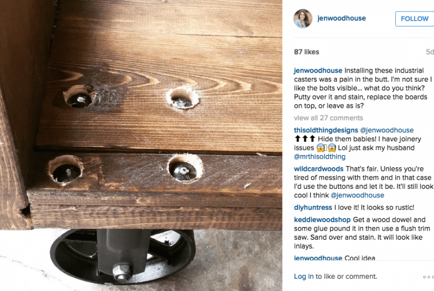Click Log in link to comment

point(304,276)
